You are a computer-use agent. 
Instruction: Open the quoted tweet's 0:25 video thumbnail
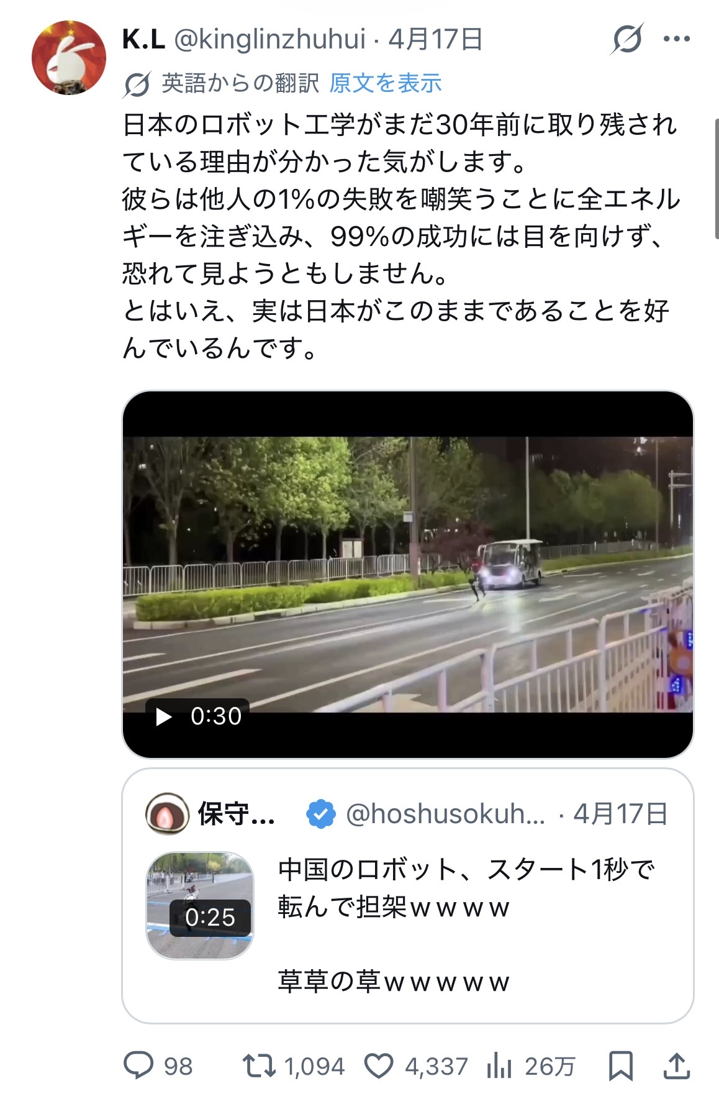pyautogui.click(x=200, y=905)
